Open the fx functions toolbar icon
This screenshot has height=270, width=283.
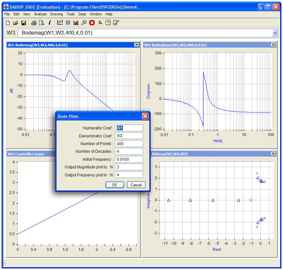click(100, 23)
